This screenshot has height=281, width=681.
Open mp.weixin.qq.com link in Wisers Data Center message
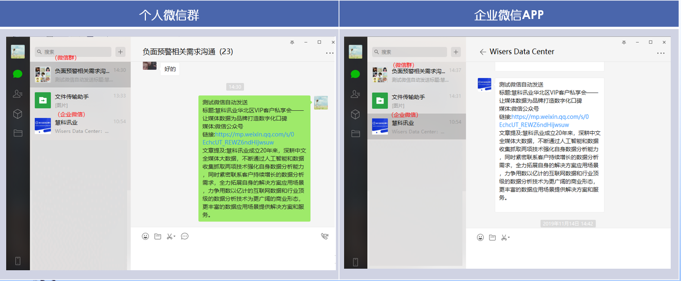[544, 121]
